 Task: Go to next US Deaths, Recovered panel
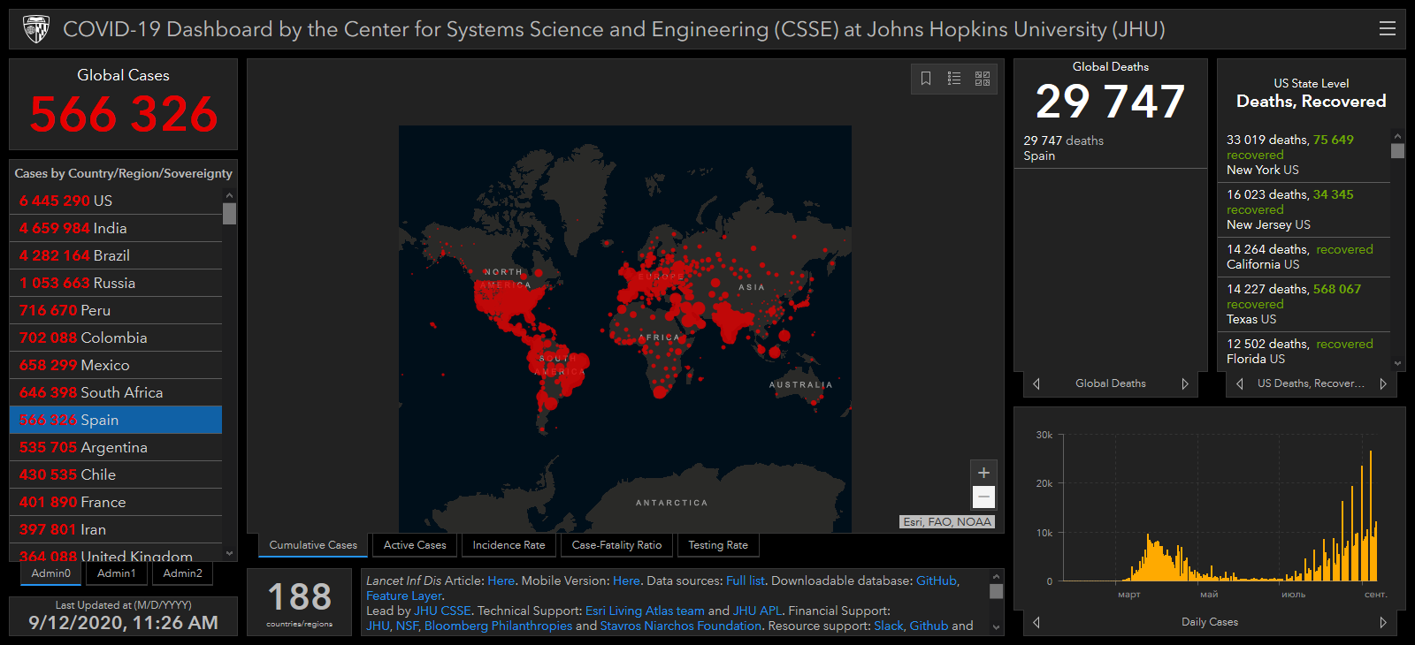click(1383, 383)
